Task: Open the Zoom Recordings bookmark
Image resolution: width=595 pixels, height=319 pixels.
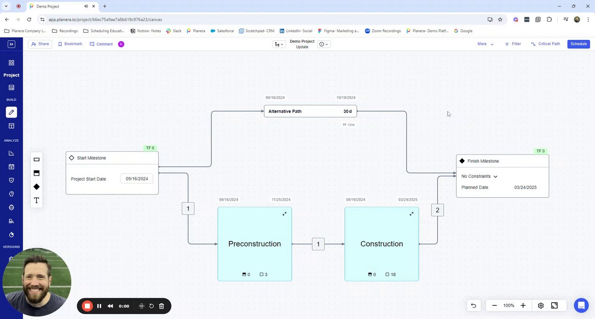Action: [x=383, y=31]
